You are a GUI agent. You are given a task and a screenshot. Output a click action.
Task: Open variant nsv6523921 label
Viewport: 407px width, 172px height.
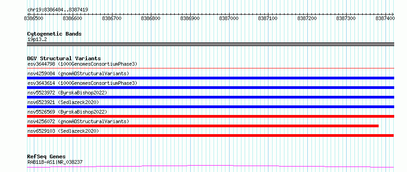click(x=63, y=102)
